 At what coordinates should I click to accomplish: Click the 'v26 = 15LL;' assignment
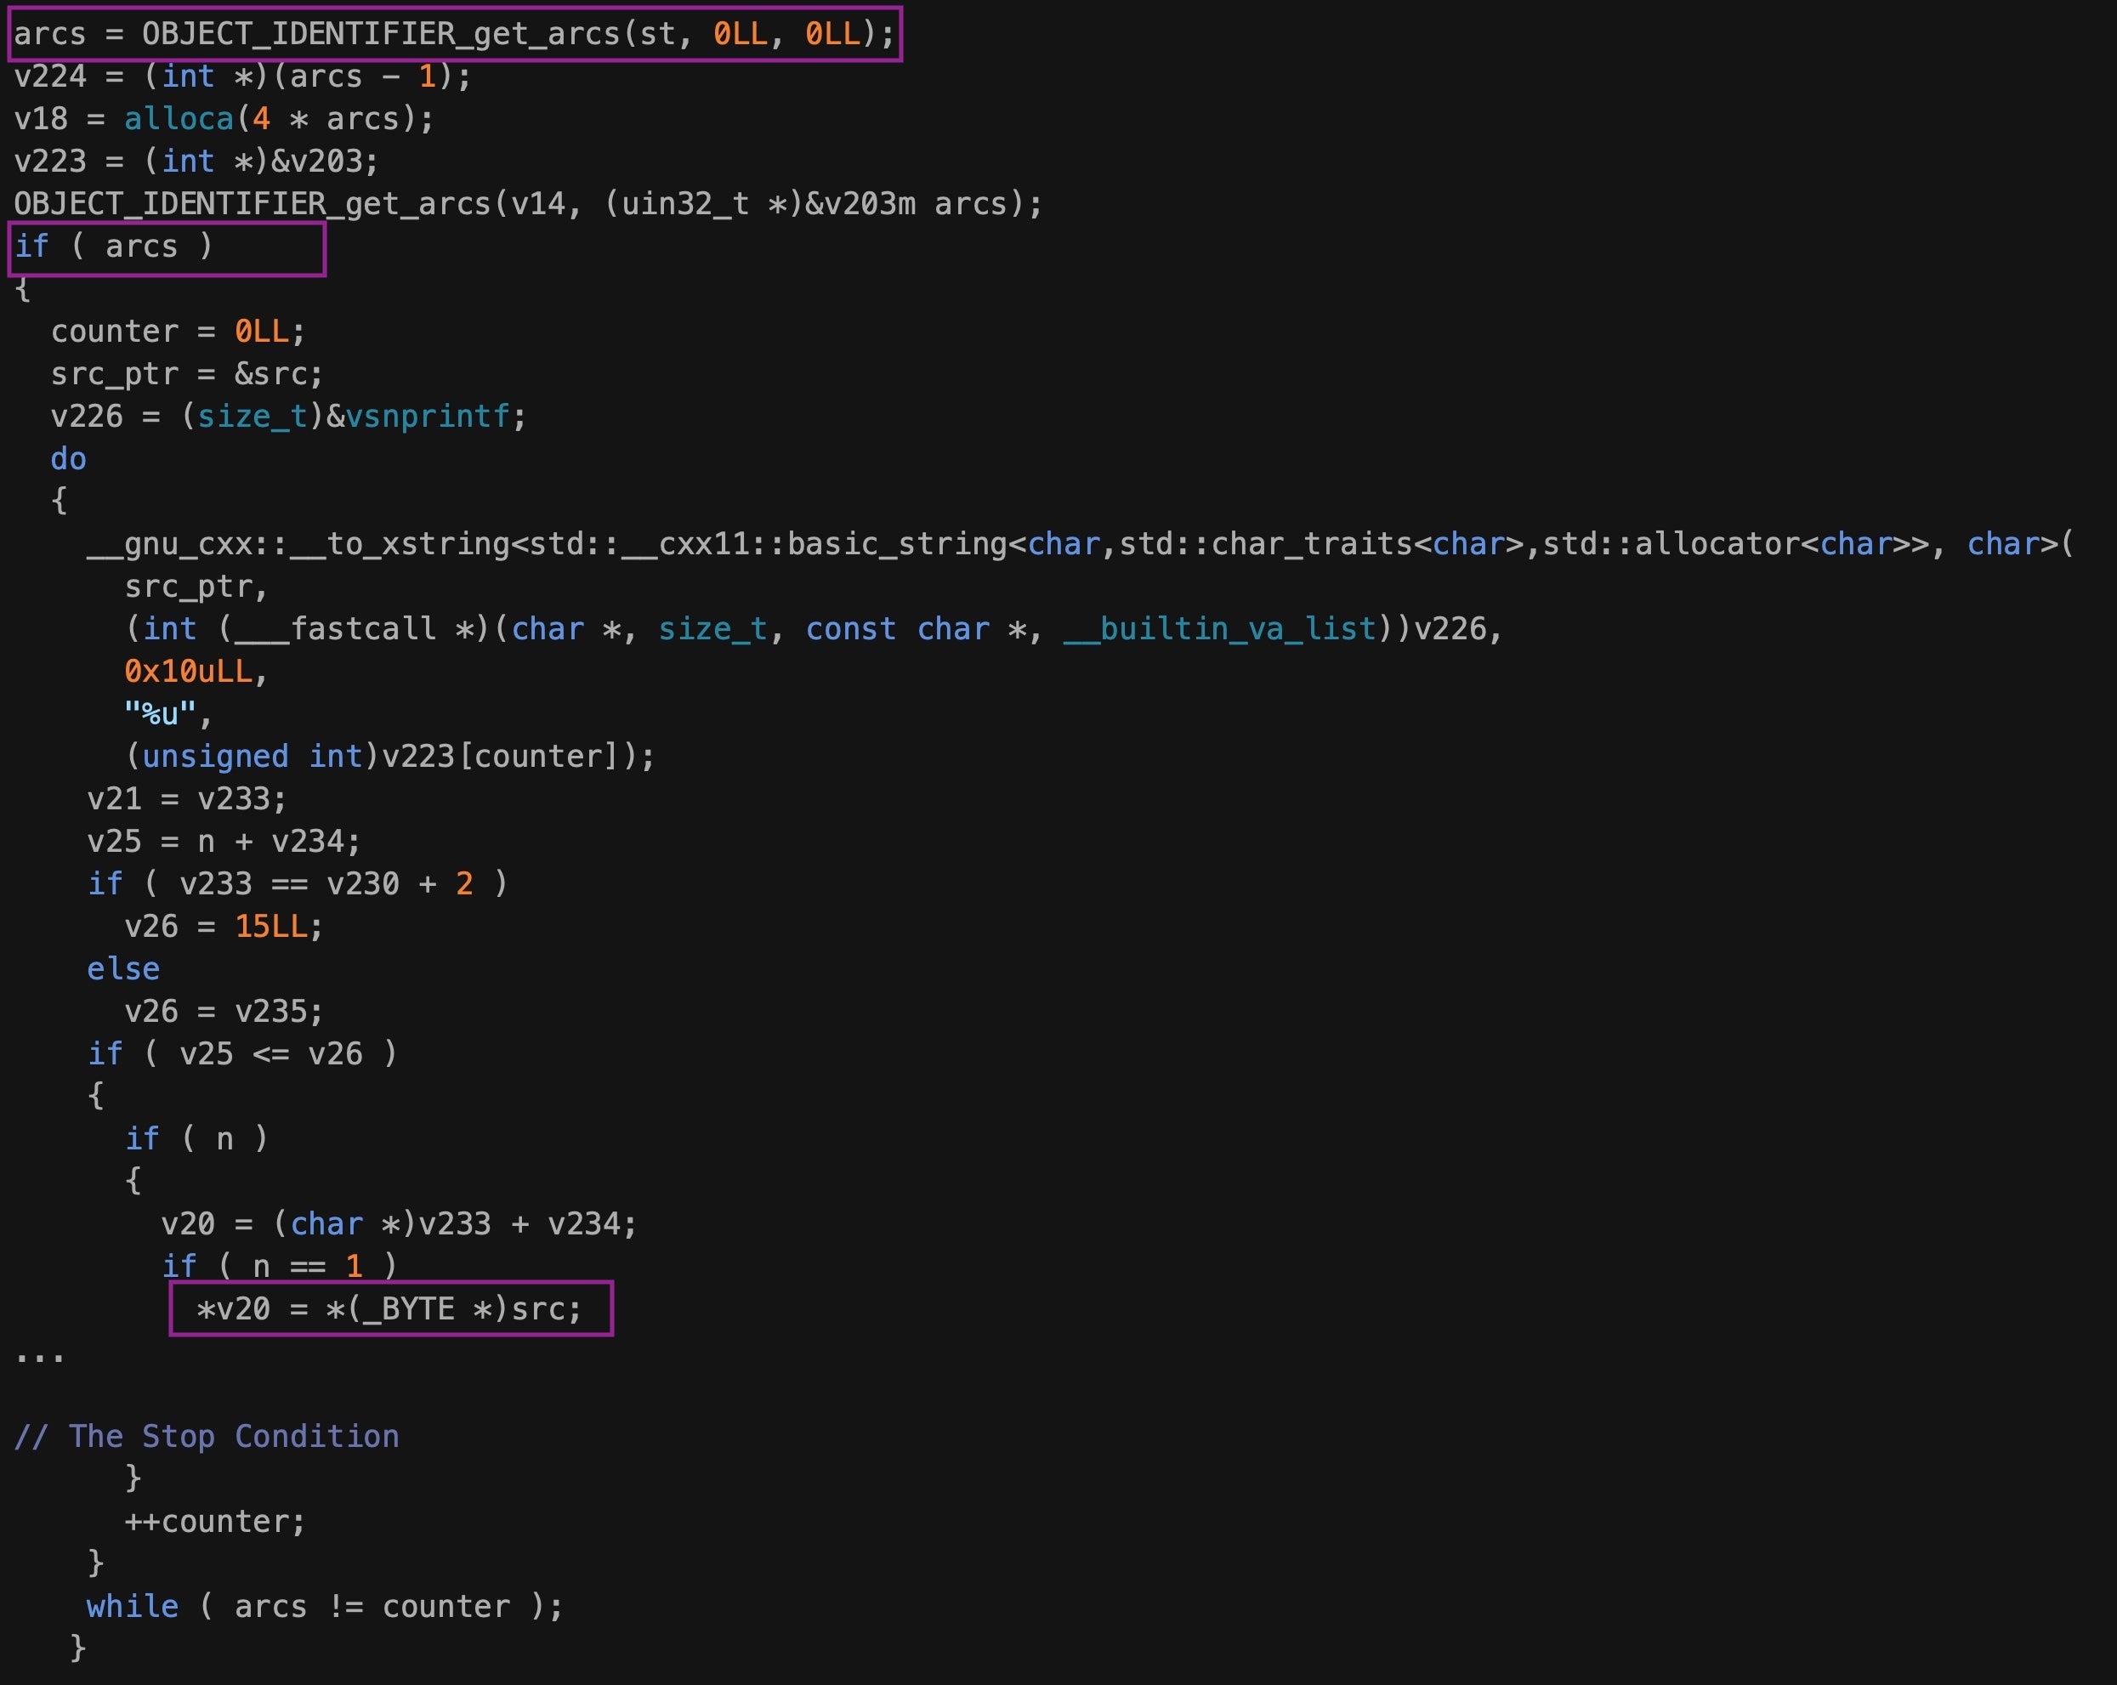(223, 926)
